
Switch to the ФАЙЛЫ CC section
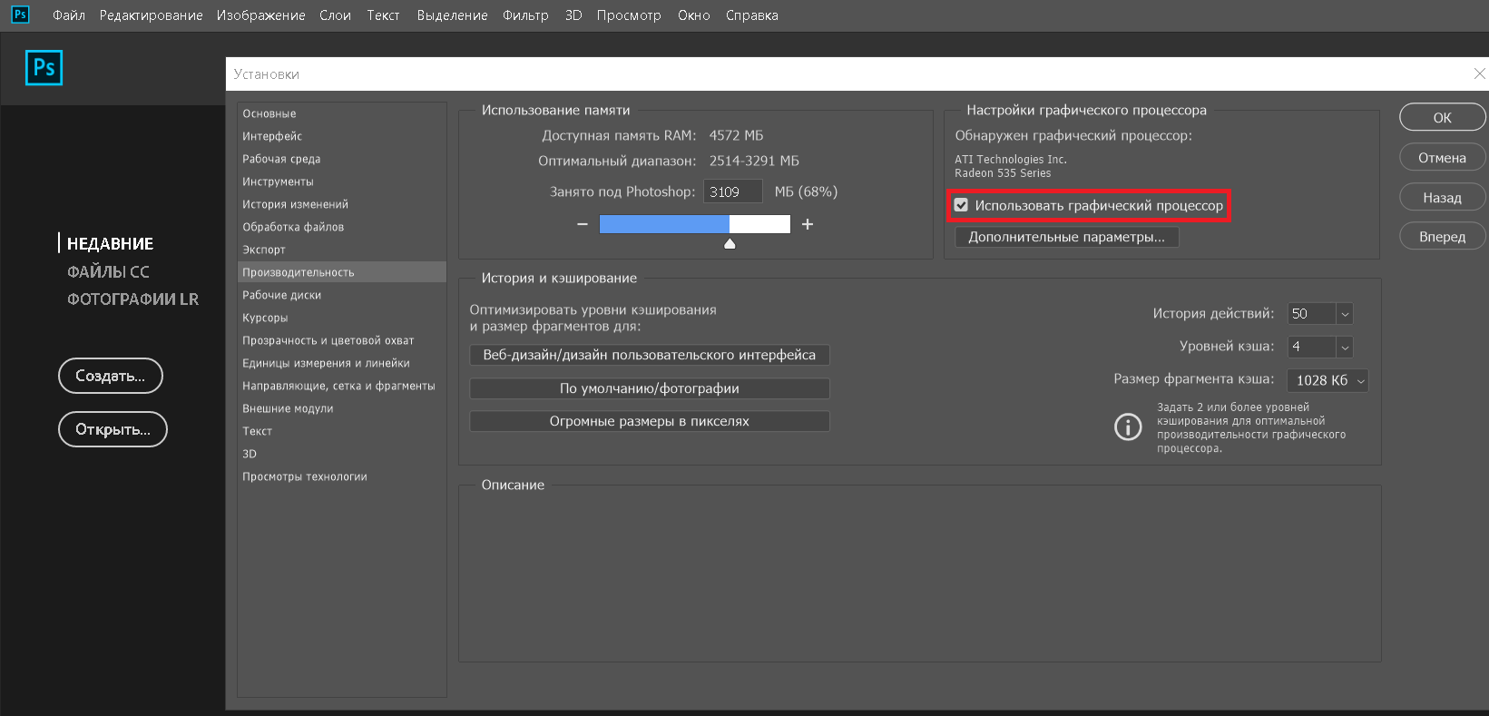click(x=108, y=271)
